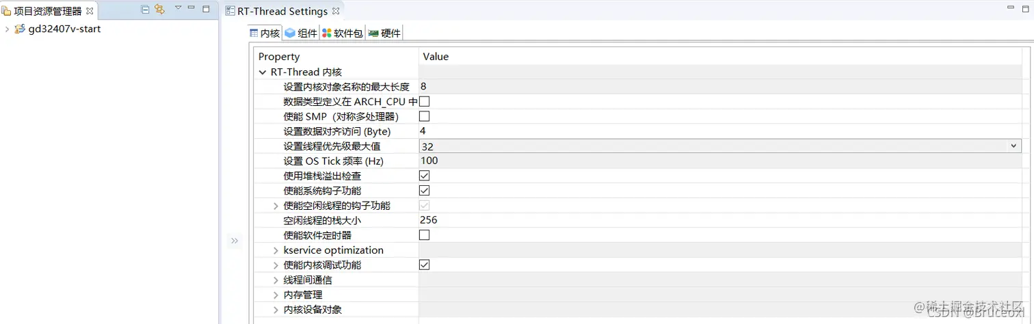This screenshot has width=1034, height=324.
Task: Expand kservice optimization node
Action: coord(276,250)
